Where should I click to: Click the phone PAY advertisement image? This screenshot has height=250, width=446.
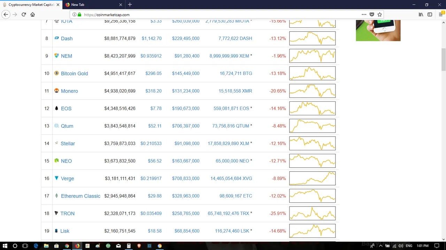click(378, 31)
